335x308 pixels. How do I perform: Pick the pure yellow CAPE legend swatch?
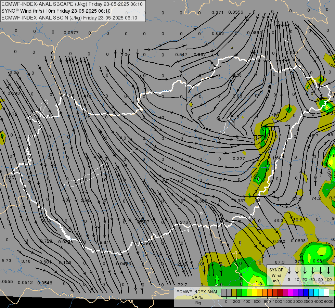255,293
